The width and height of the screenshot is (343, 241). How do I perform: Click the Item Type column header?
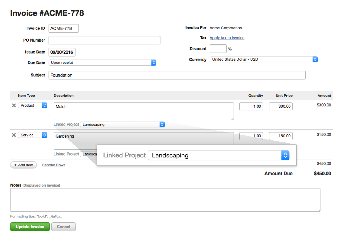tap(27, 96)
